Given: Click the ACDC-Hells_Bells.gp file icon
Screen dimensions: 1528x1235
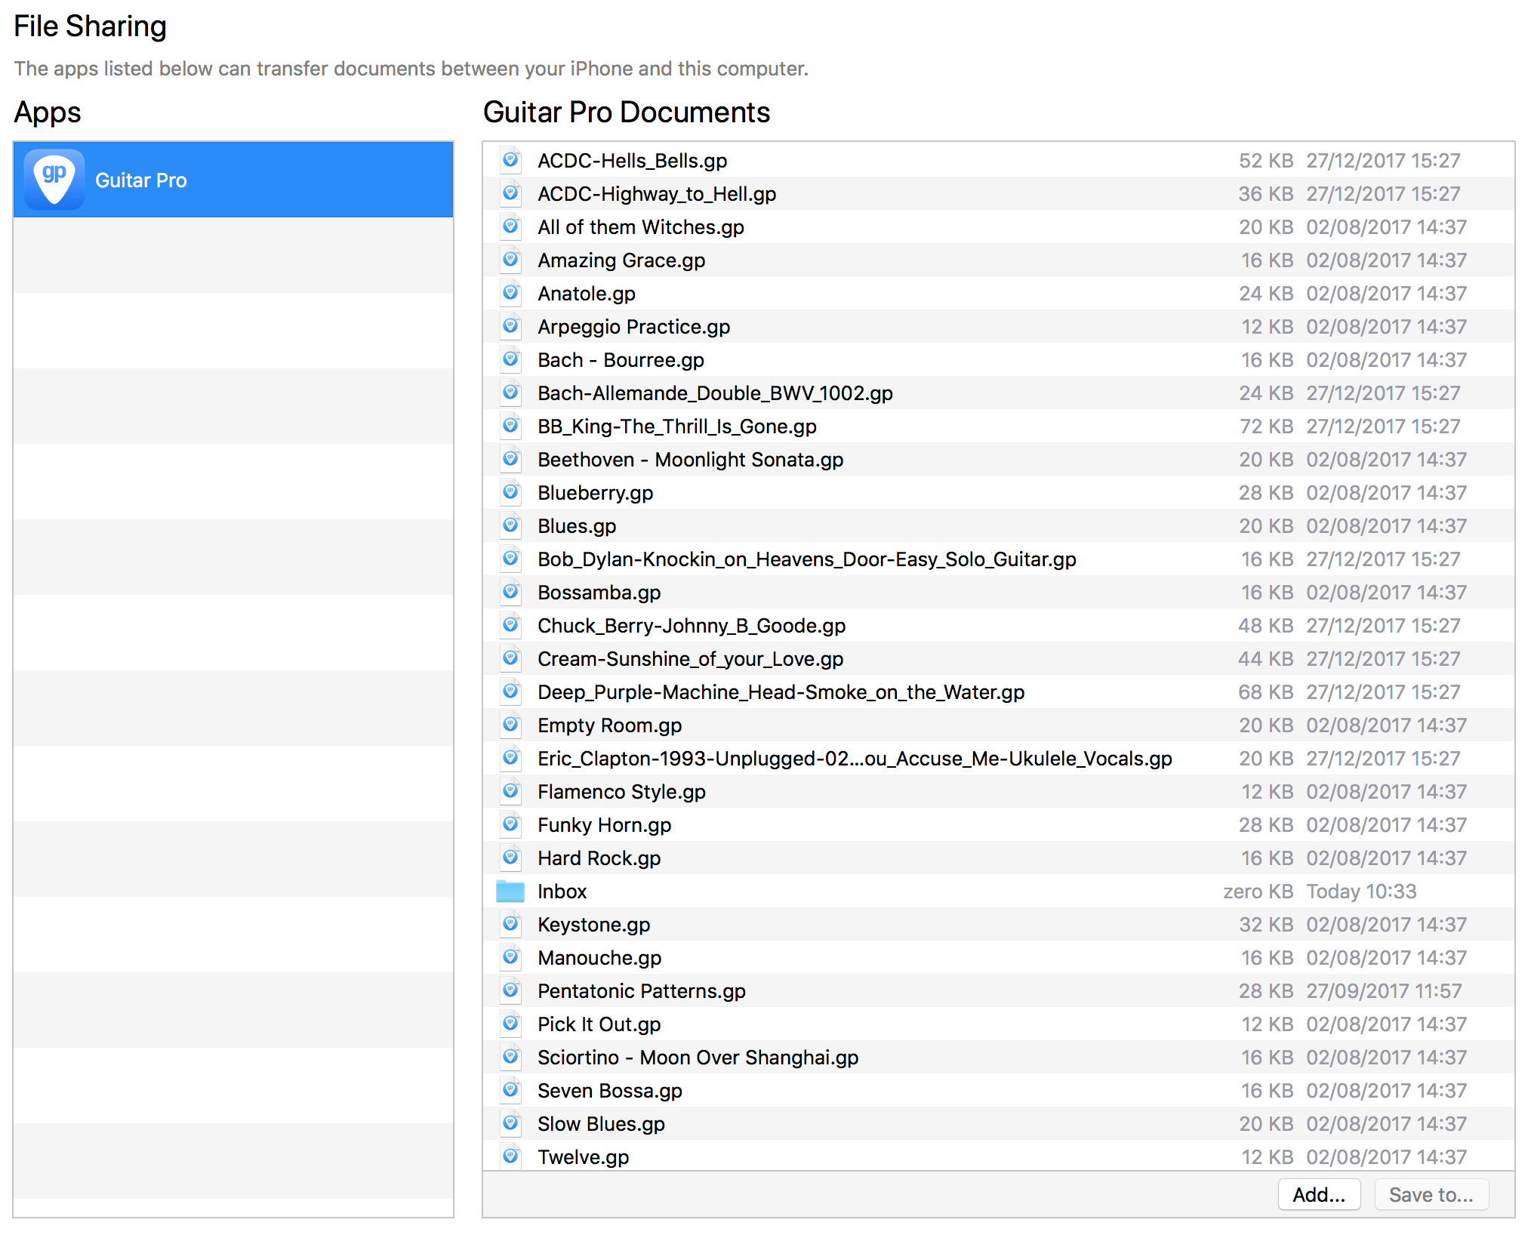Looking at the screenshot, I should point(511,160).
